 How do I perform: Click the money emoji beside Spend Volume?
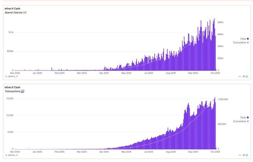click(x=25, y=13)
